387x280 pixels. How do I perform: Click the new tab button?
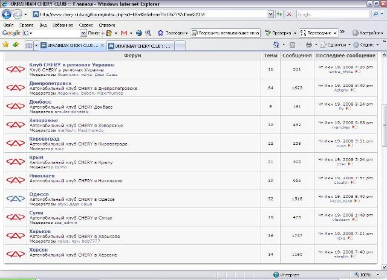[x=180, y=46]
